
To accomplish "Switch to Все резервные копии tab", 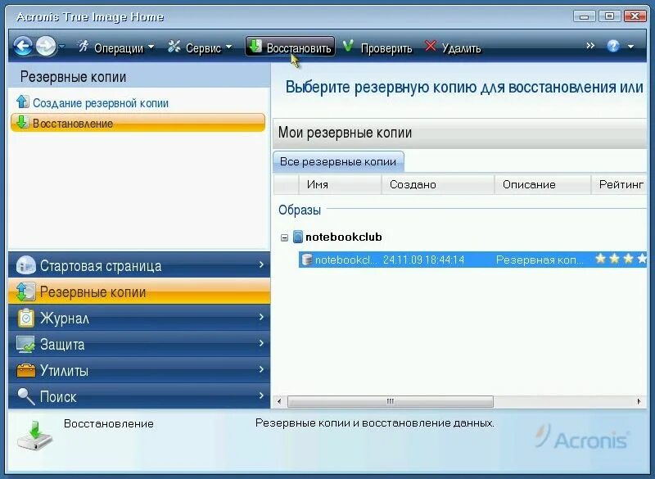I will coord(338,161).
